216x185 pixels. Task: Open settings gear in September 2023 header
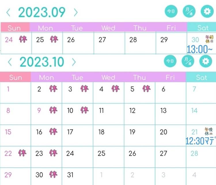206,11
